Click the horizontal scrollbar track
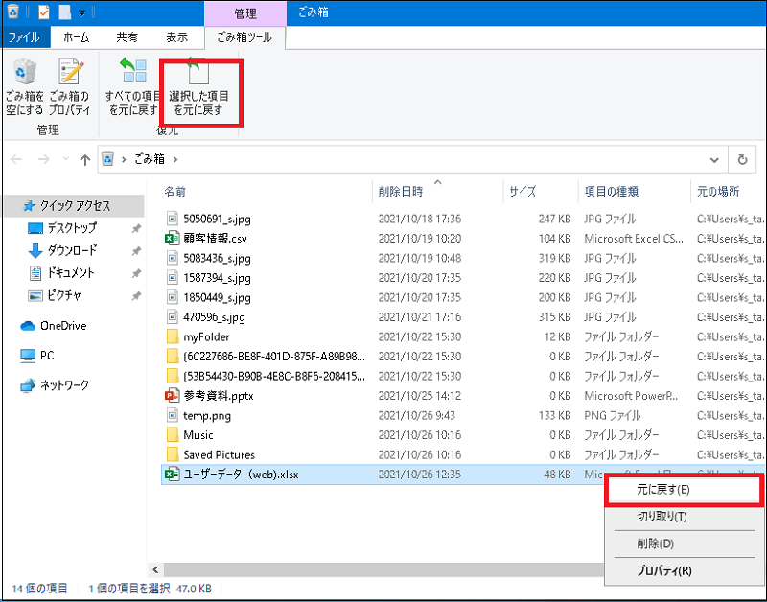The width and height of the screenshot is (767, 602). tap(384, 569)
